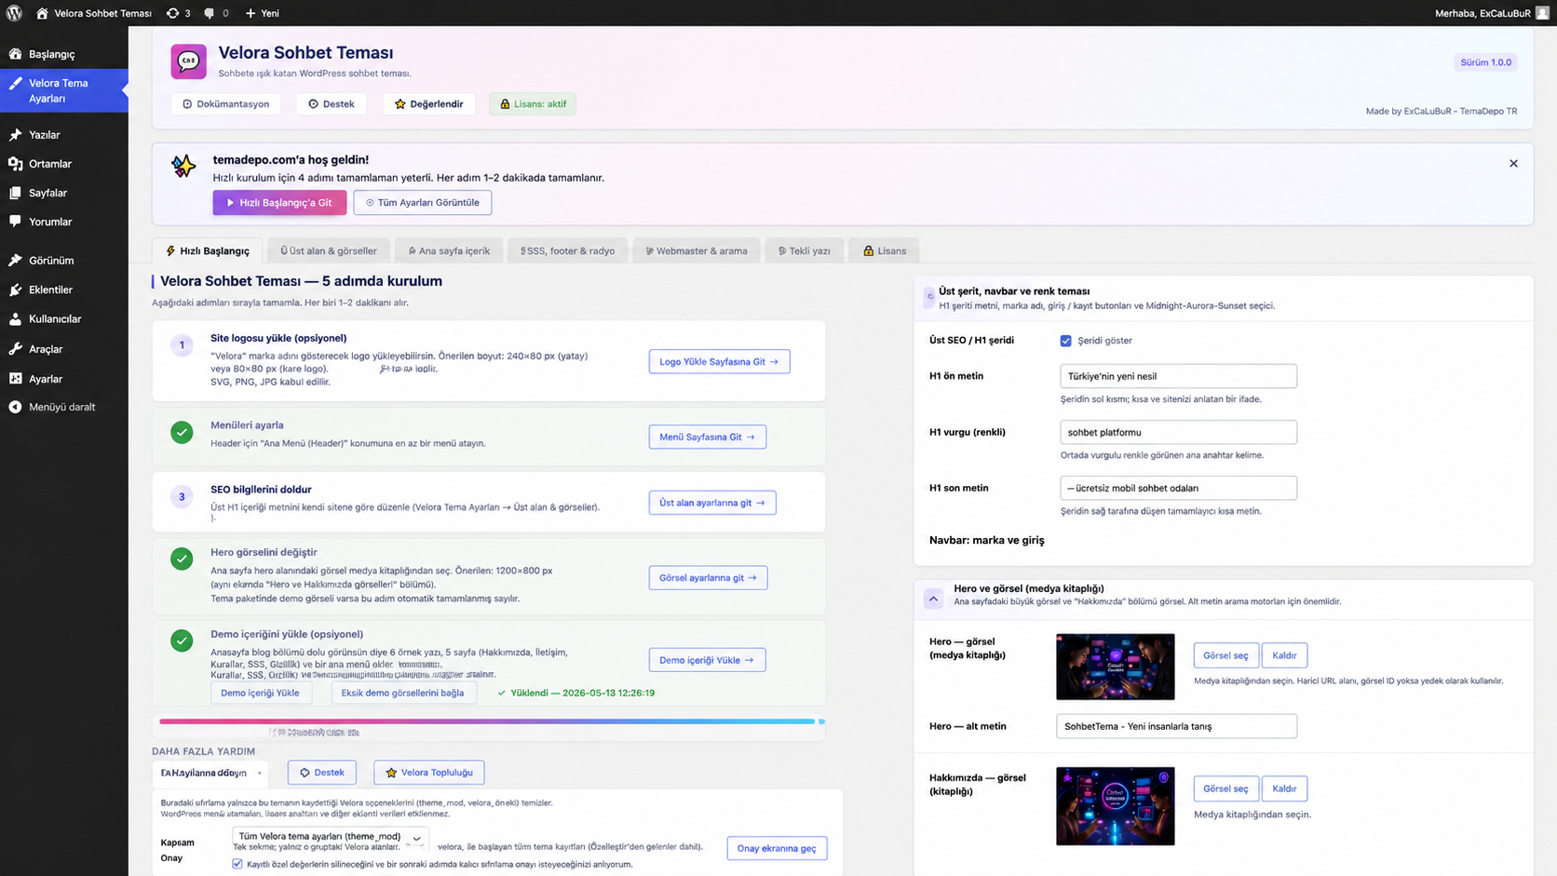This screenshot has width=1557, height=876.
Task: Open the Dokümantasyon link
Action: pos(226,104)
